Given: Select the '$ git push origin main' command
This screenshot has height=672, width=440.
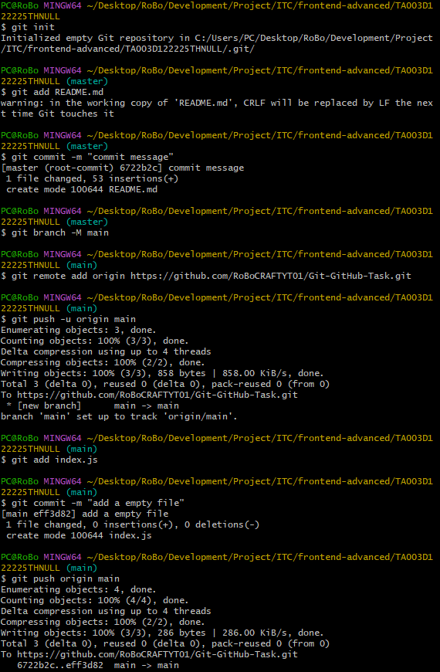Looking at the screenshot, I should [x=60, y=579].
